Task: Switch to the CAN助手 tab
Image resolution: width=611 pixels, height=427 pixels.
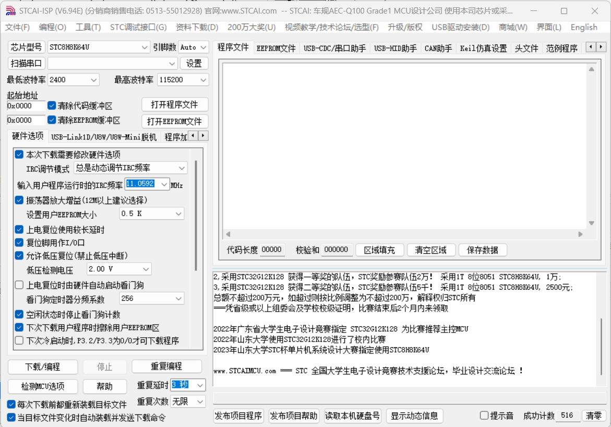Action: point(438,49)
